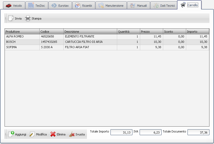Sort by Codice column header
Image resolution: width=214 pixels, height=144 pixels.
[51, 31]
